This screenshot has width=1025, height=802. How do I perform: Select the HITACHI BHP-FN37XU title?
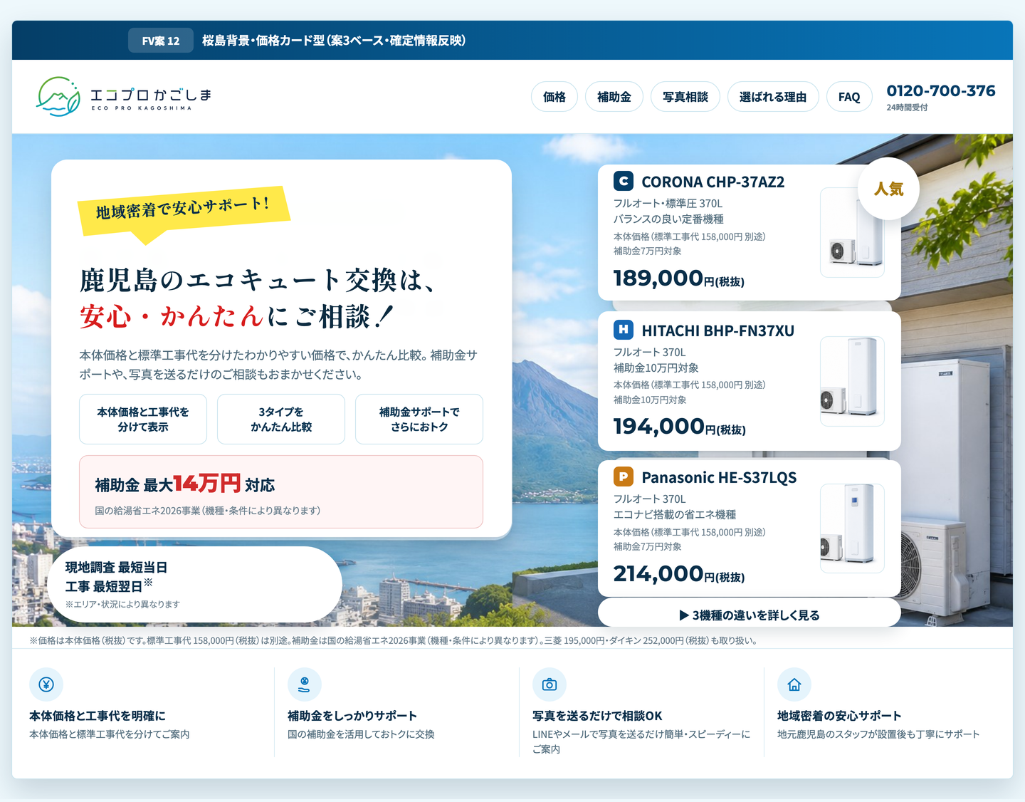pyautogui.click(x=717, y=330)
